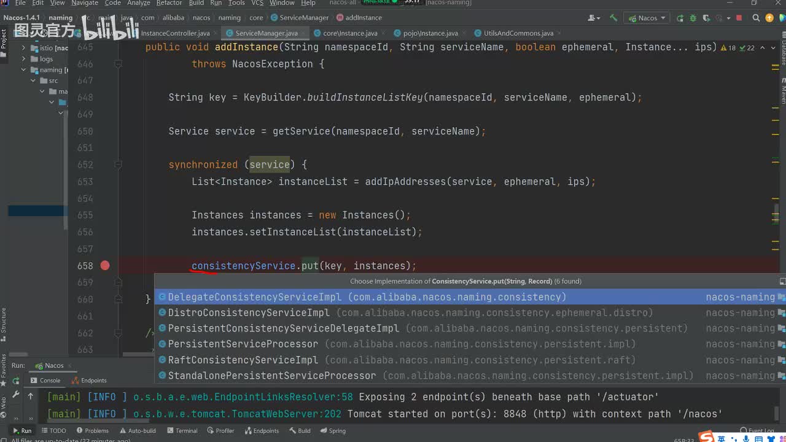786x442 pixels.
Task: Switch to InstanceController.java tab
Action: click(x=175, y=33)
